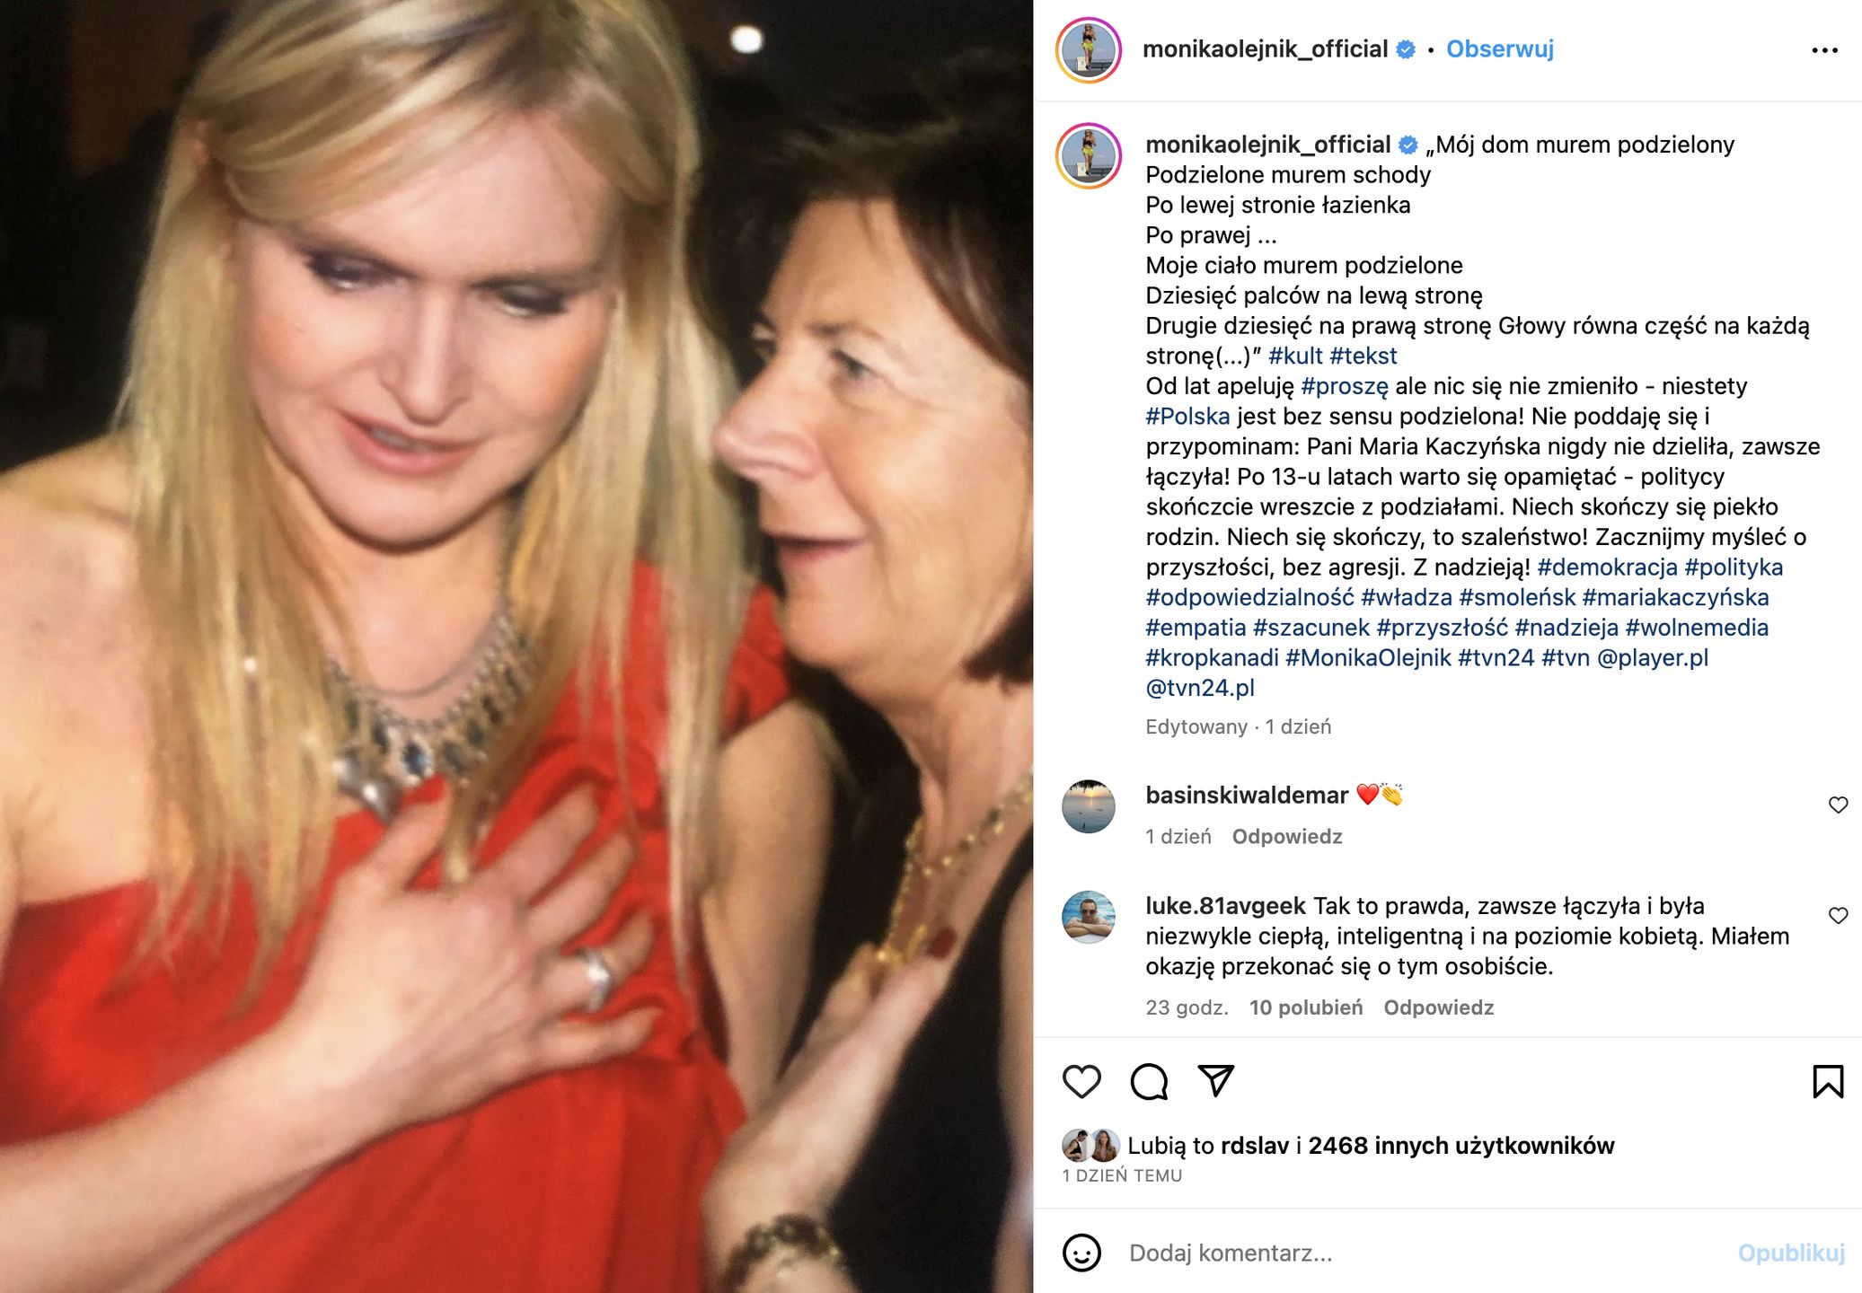
Task: Like basinskiwaldemar's comment
Action: pos(1838,805)
